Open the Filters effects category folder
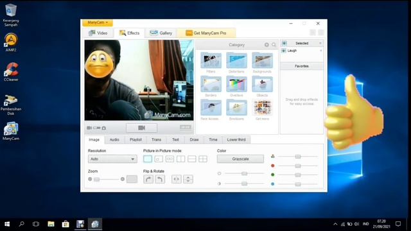411x231 pixels. click(x=211, y=60)
